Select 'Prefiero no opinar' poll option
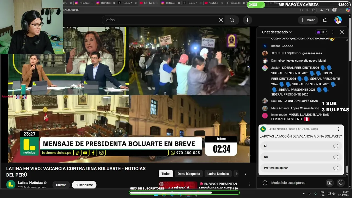Viewport: 352px width, 198px height. click(x=301, y=168)
